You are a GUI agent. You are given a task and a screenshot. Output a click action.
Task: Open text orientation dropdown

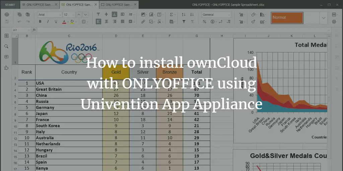131,14
